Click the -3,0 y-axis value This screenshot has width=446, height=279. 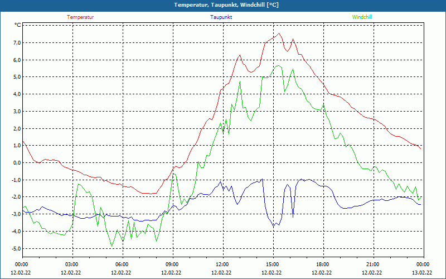[17, 214]
